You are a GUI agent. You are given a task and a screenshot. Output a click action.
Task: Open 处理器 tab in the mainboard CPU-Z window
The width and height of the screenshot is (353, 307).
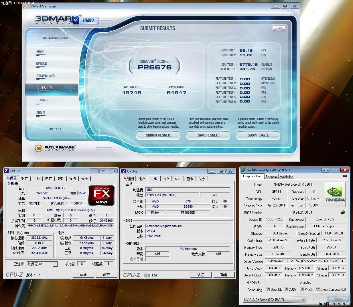pyautogui.click(x=129, y=179)
